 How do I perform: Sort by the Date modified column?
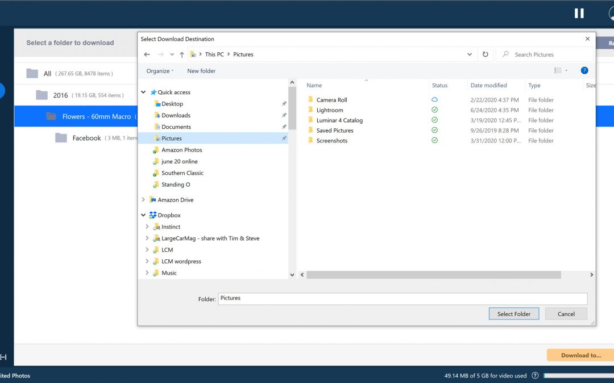coord(488,86)
